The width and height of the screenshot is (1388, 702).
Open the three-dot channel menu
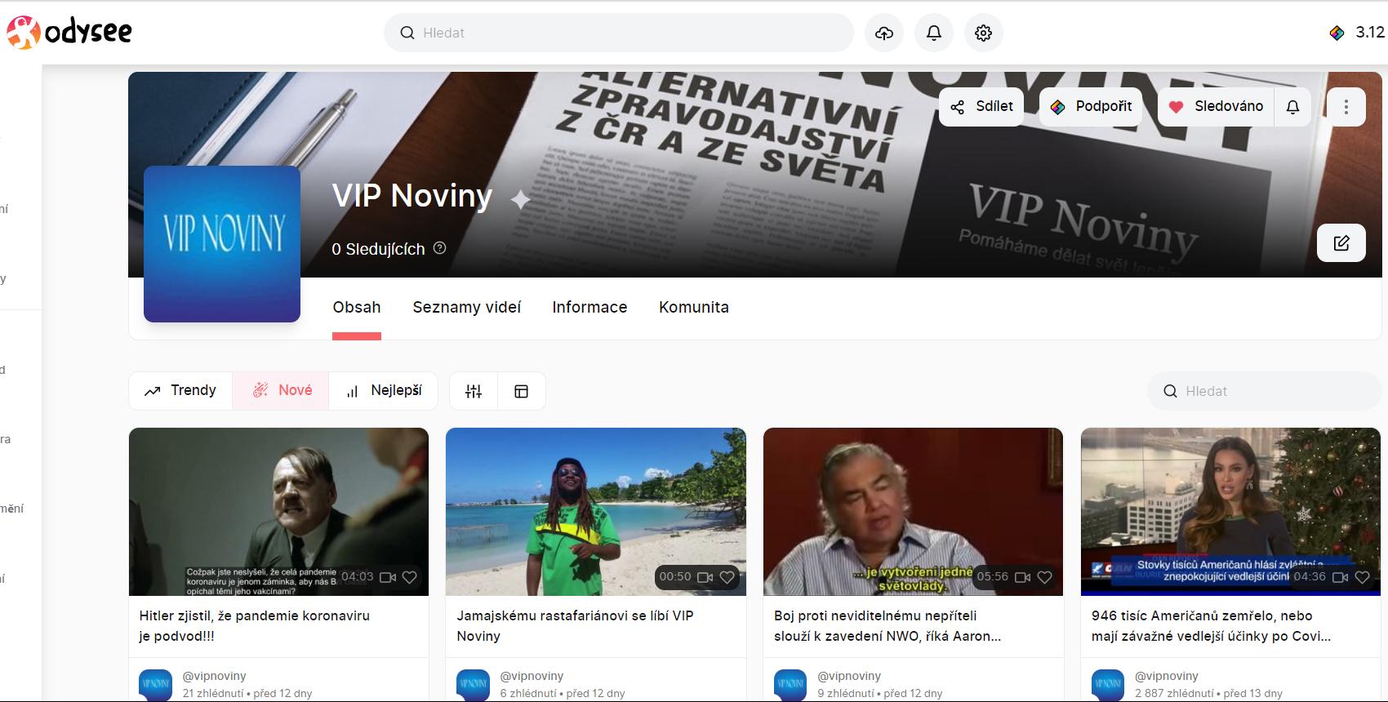pyautogui.click(x=1346, y=107)
